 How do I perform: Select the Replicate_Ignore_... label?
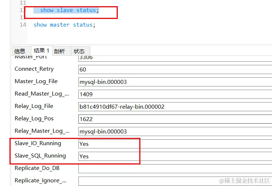[40, 181]
